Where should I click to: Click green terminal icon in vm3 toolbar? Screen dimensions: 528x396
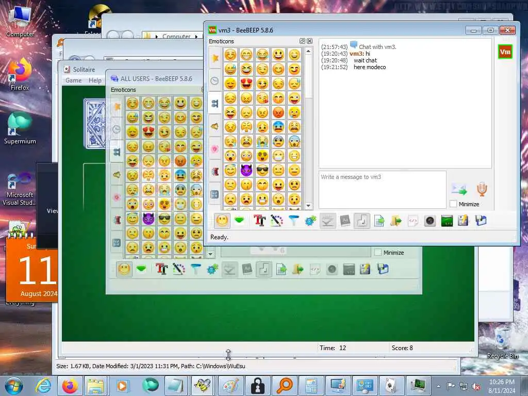[447, 221]
